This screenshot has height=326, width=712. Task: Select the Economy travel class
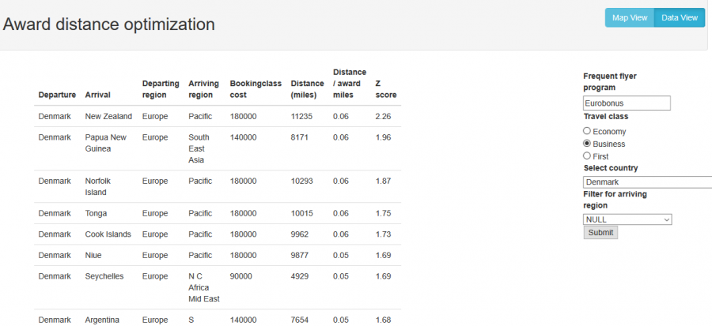tap(587, 131)
